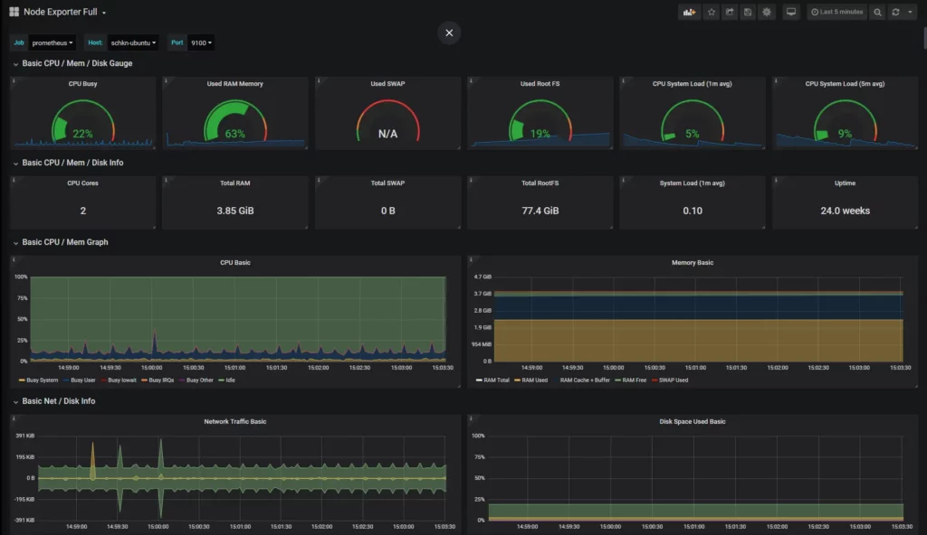Screen dimensions: 927x535
Task: Star this dashboard using the star icon
Action: click(x=712, y=12)
